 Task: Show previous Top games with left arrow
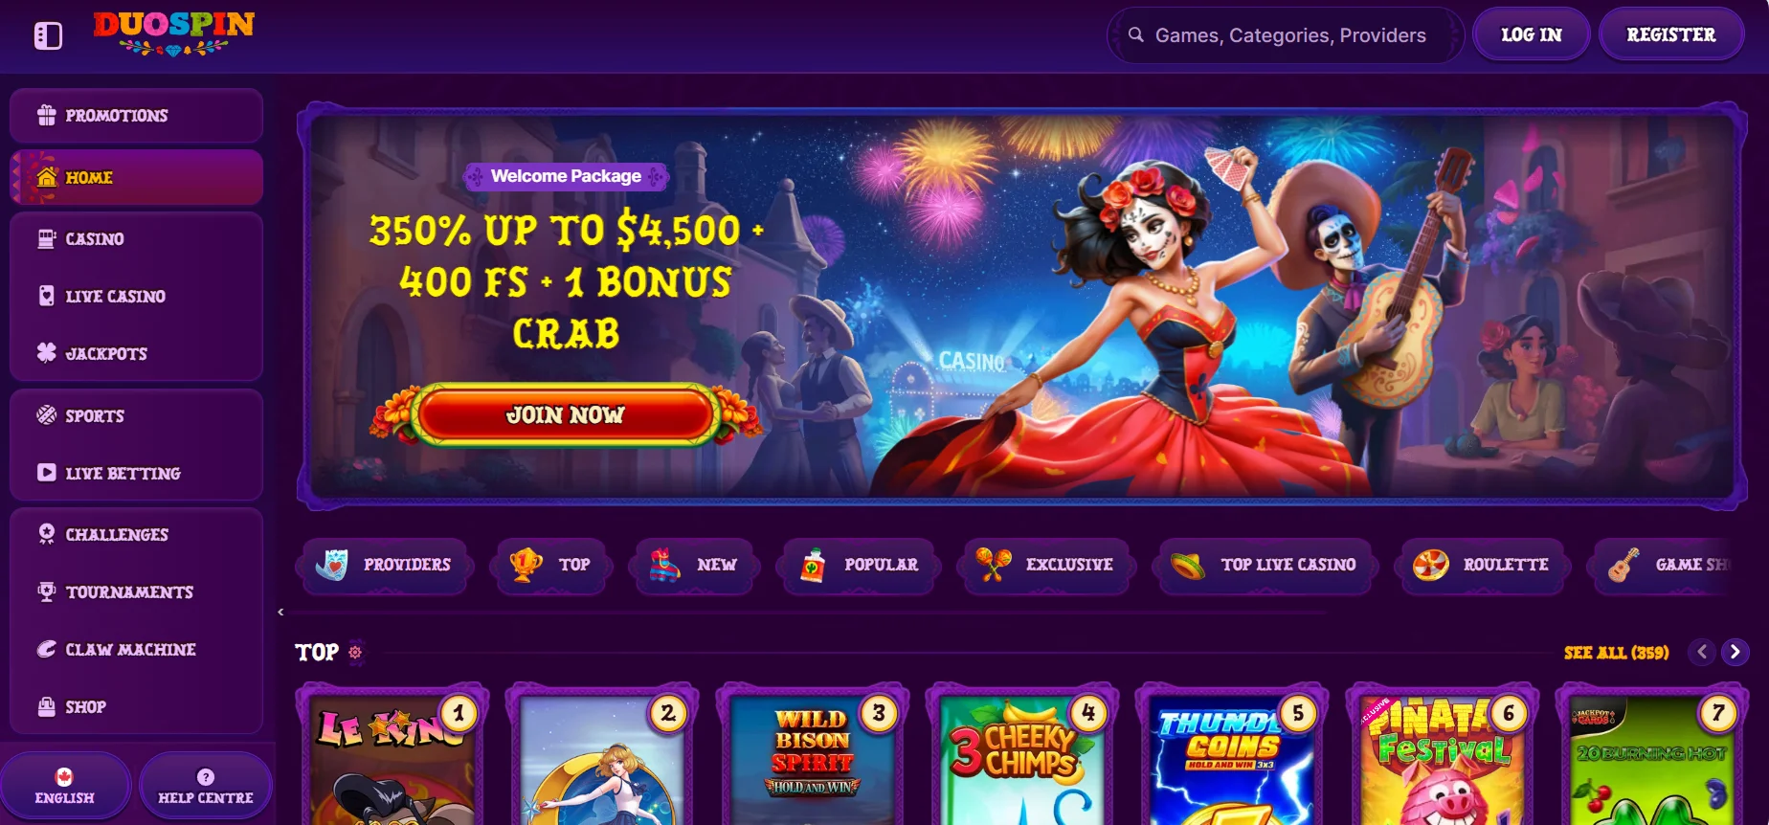(1702, 652)
